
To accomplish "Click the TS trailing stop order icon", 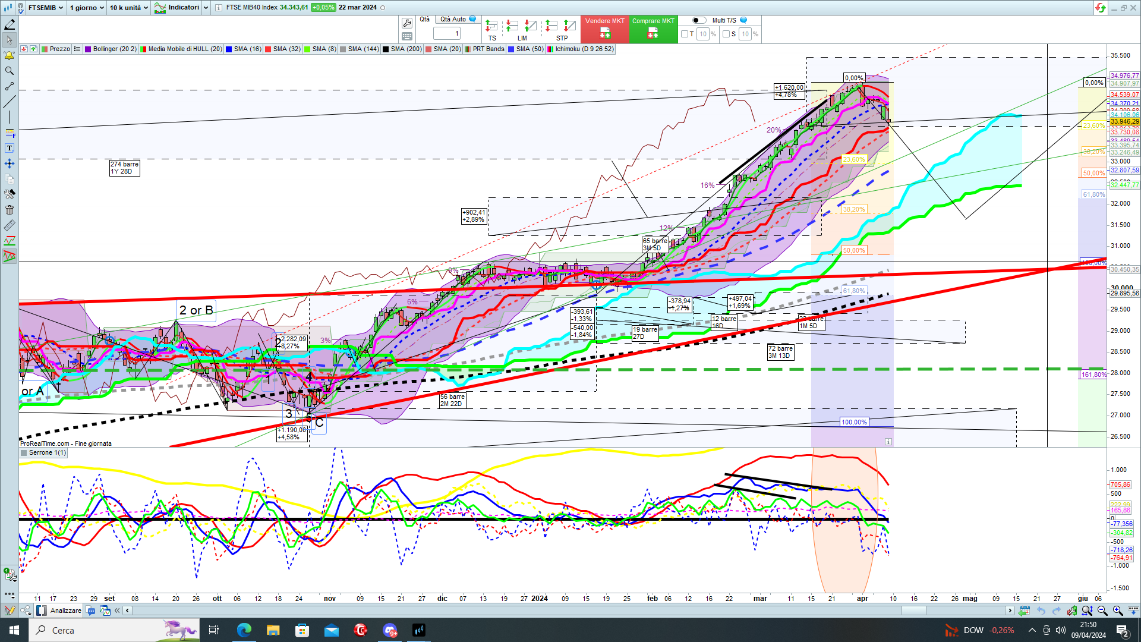I will pyautogui.click(x=491, y=26).
